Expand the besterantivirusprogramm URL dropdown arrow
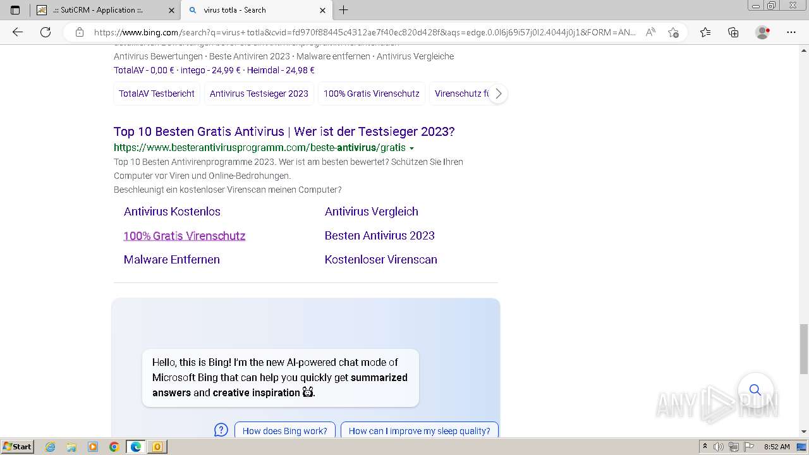The image size is (809, 455). tap(411, 148)
